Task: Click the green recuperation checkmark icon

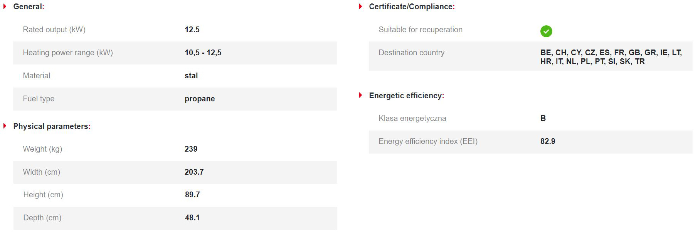Action: pyautogui.click(x=546, y=31)
